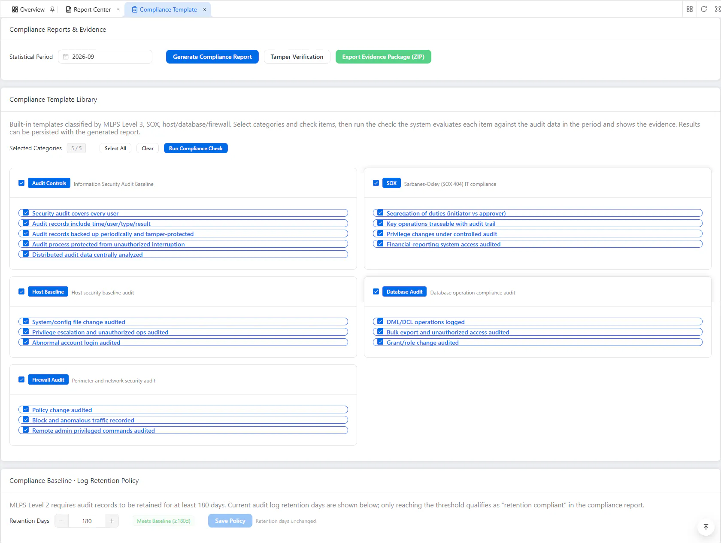Click the Save Policy button
Image resolution: width=721 pixels, height=543 pixels.
230,521
